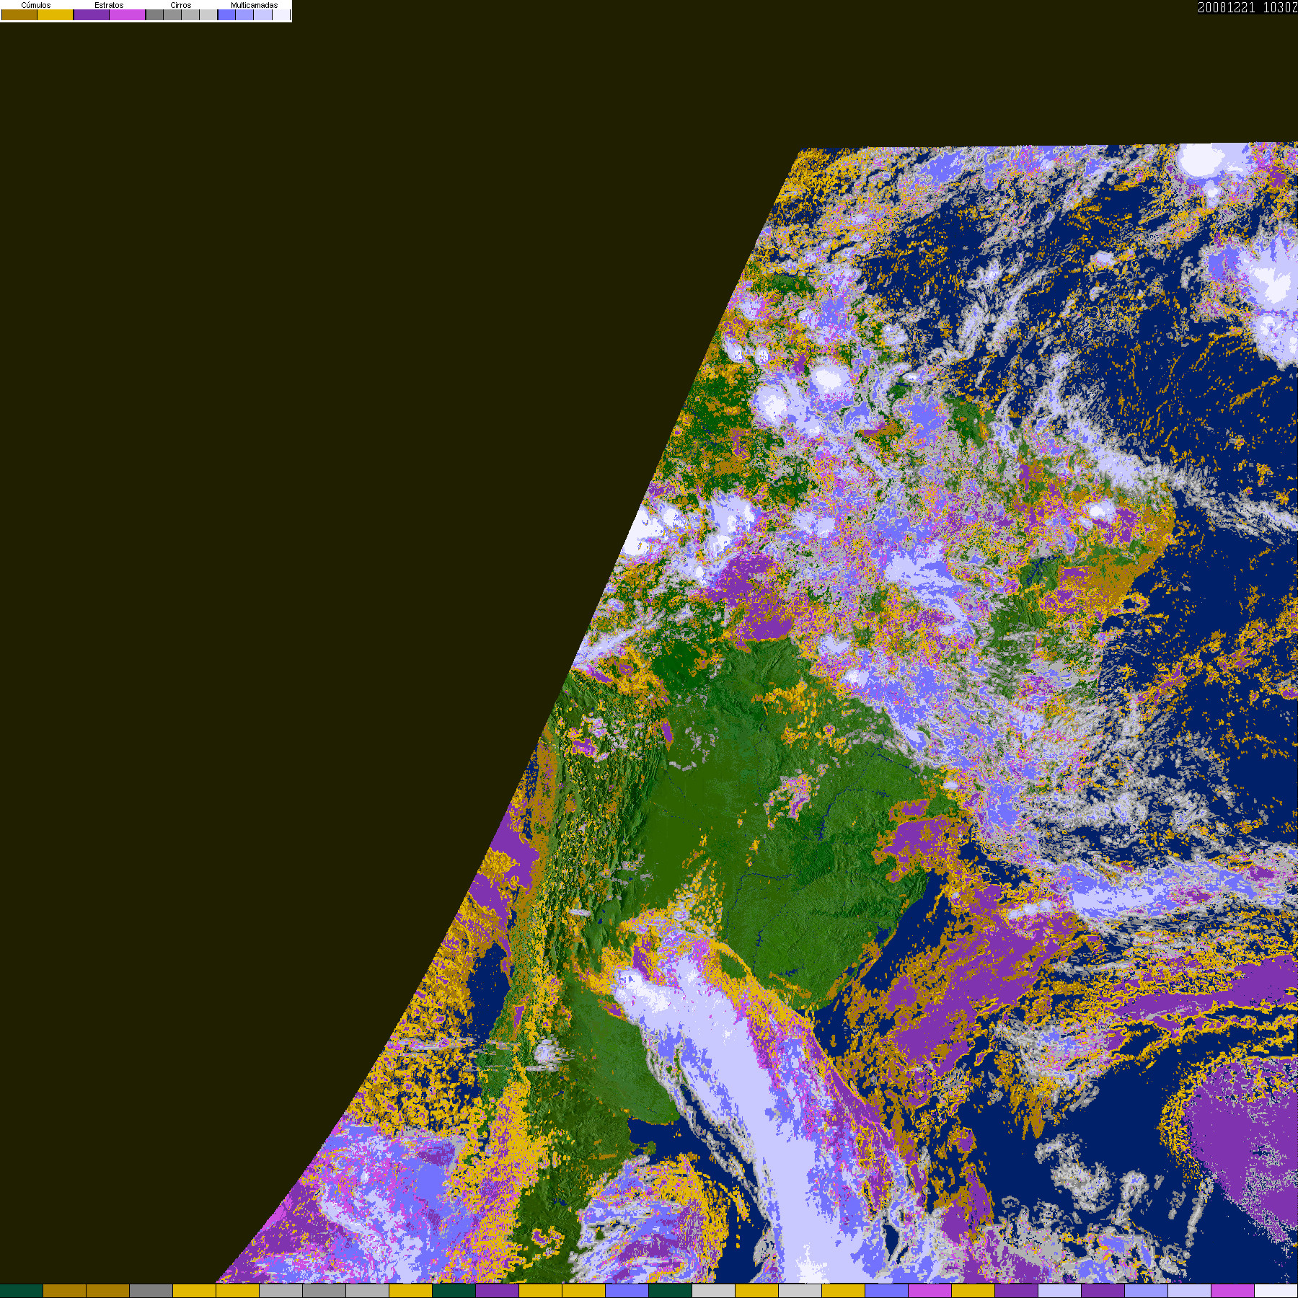Select the dark purple Estratos legend swatch
This screenshot has height=1298, width=1298.
click(92, 14)
